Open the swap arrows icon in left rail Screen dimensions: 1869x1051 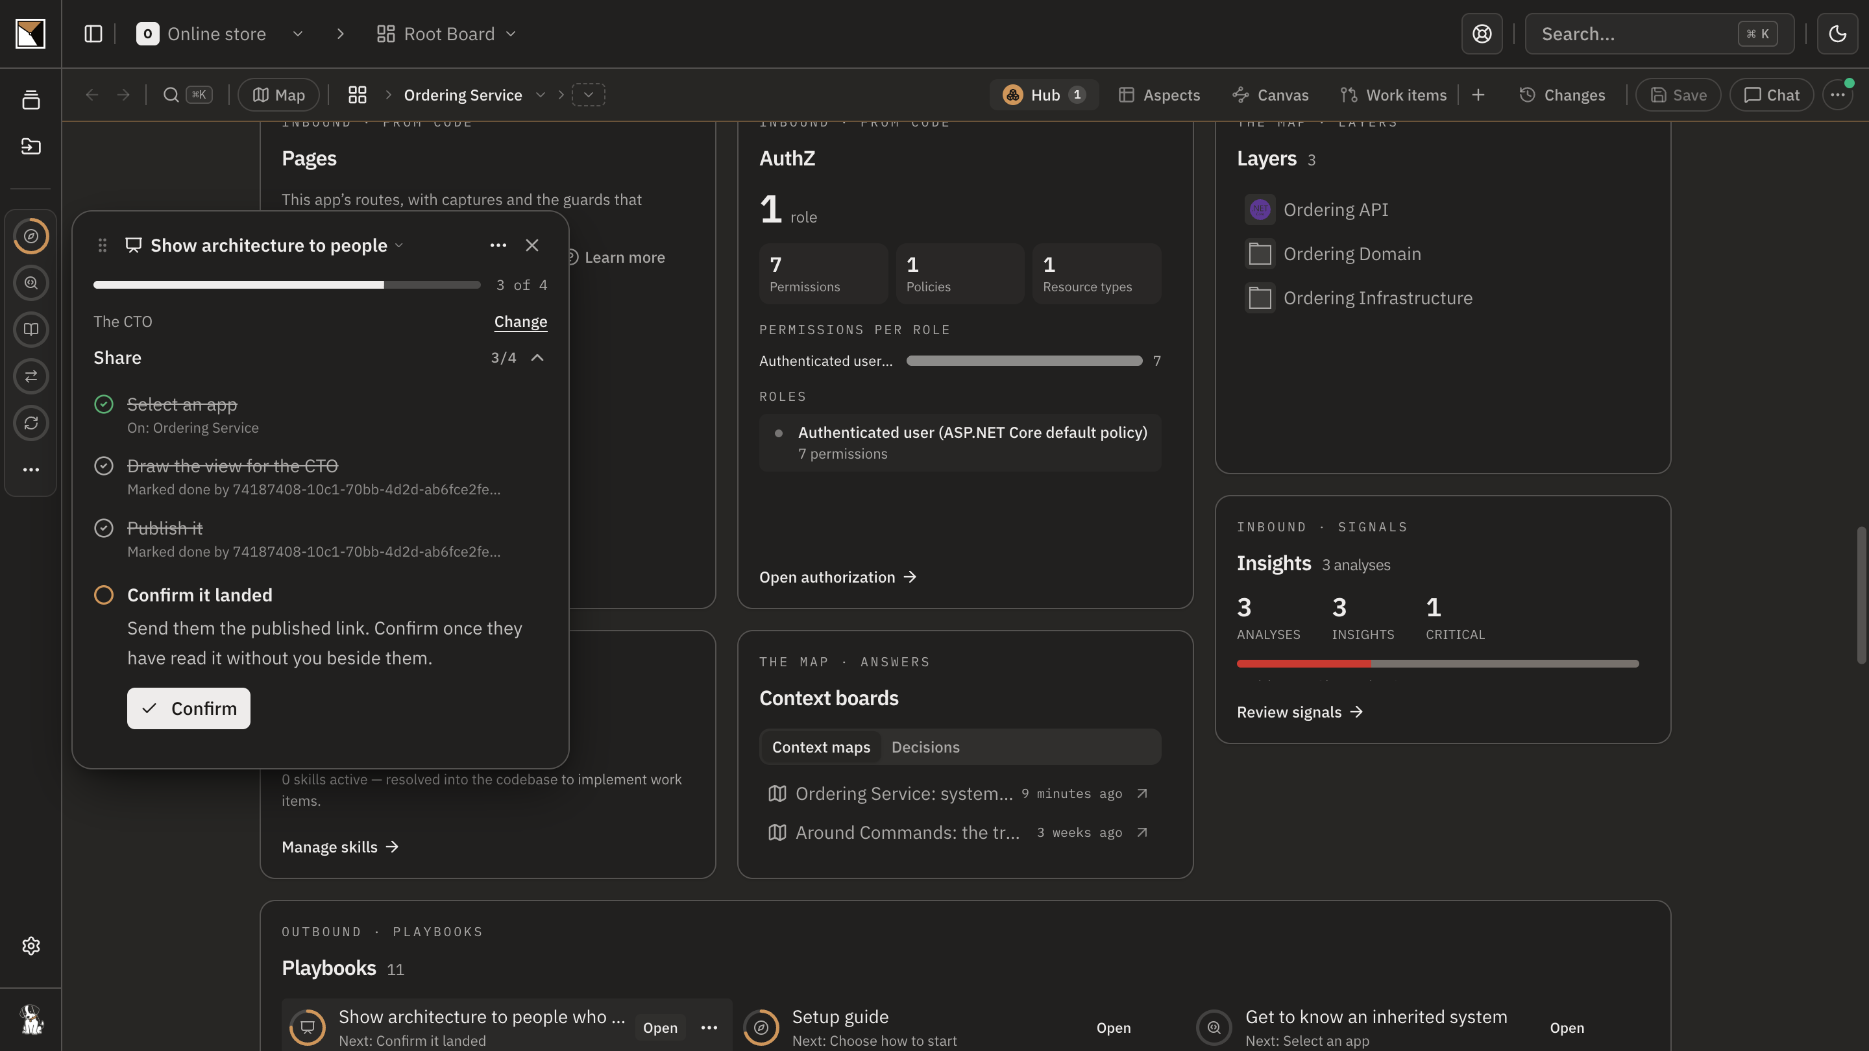pos(31,376)
